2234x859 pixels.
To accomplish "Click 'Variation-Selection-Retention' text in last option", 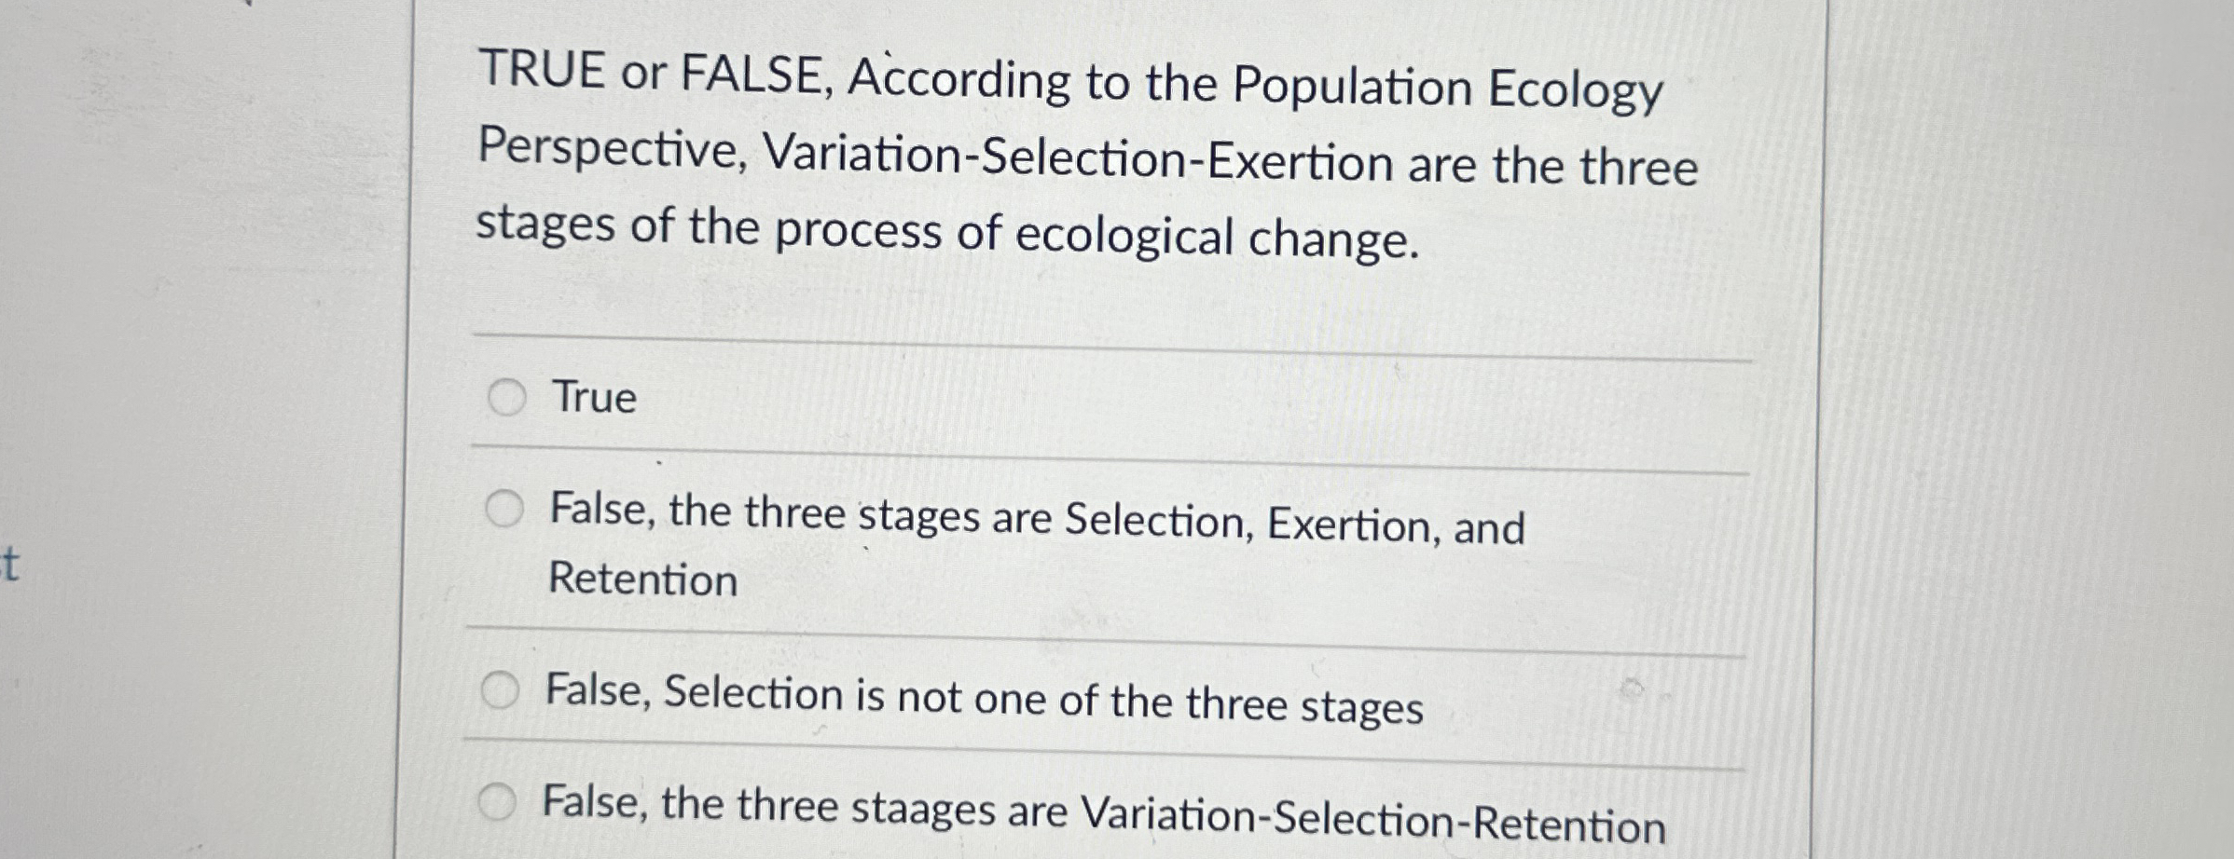I will pos(1372,820).
